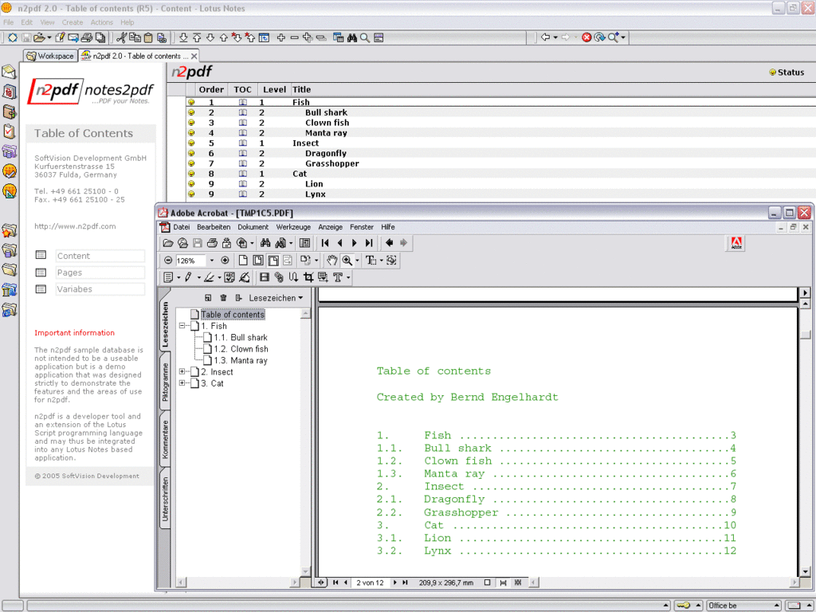This screenshot has width=816, height=612.
Task: Select Dragonfly row in view
Action: point(500,153)
